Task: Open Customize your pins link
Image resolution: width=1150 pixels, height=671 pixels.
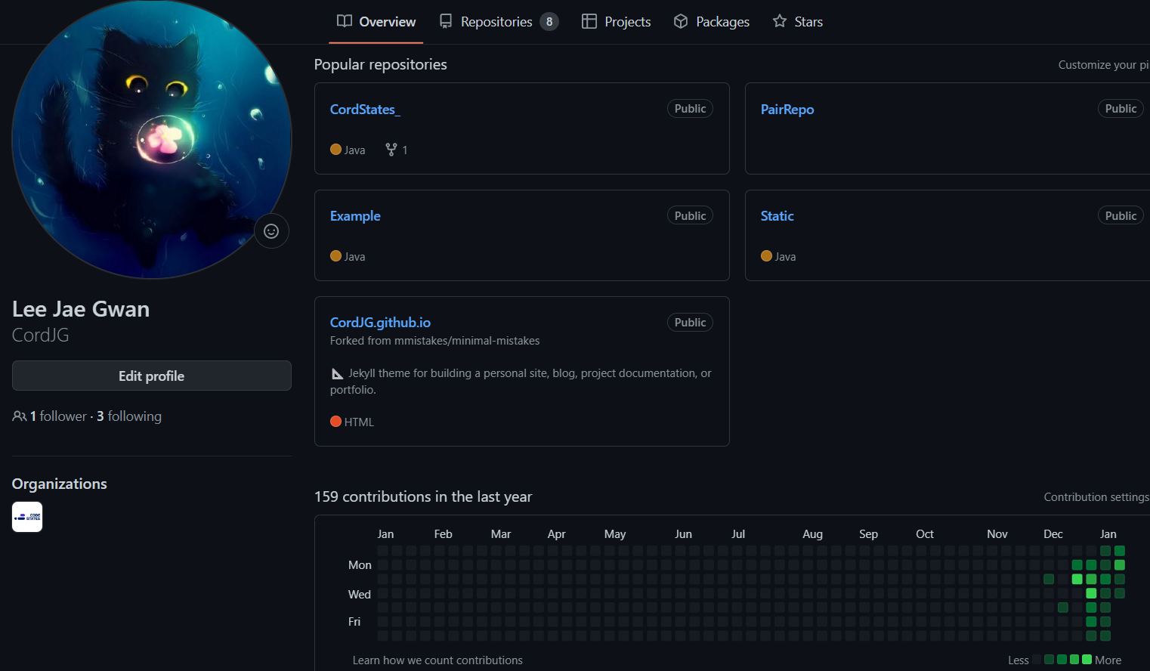Action: [1104, 65]
